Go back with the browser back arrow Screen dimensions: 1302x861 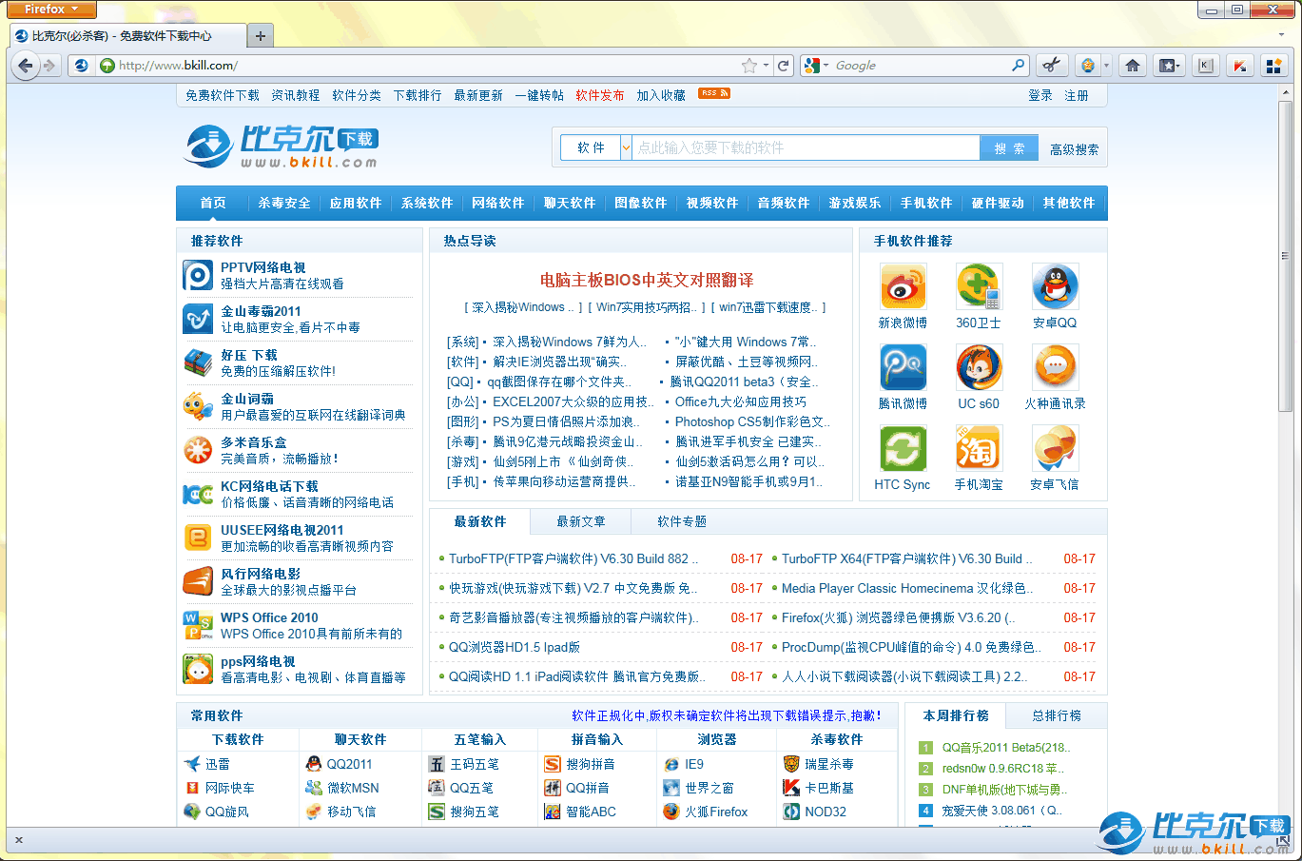pyautogui.click(x=26, y=66)
